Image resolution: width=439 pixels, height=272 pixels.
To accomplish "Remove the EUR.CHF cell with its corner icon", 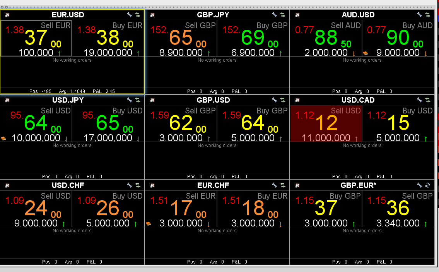I will point(152,185).
